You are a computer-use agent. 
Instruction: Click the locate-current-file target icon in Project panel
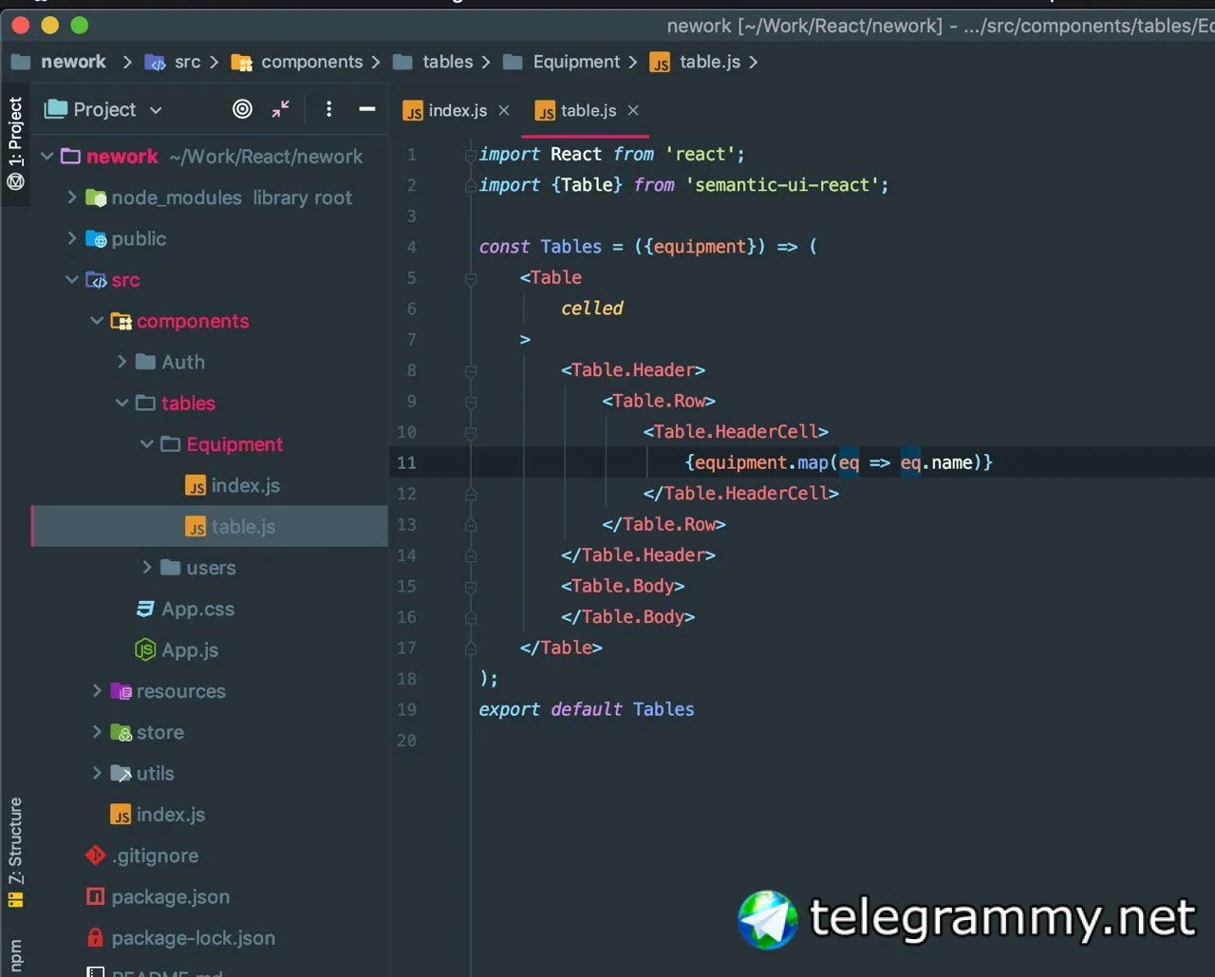[243, 109]
